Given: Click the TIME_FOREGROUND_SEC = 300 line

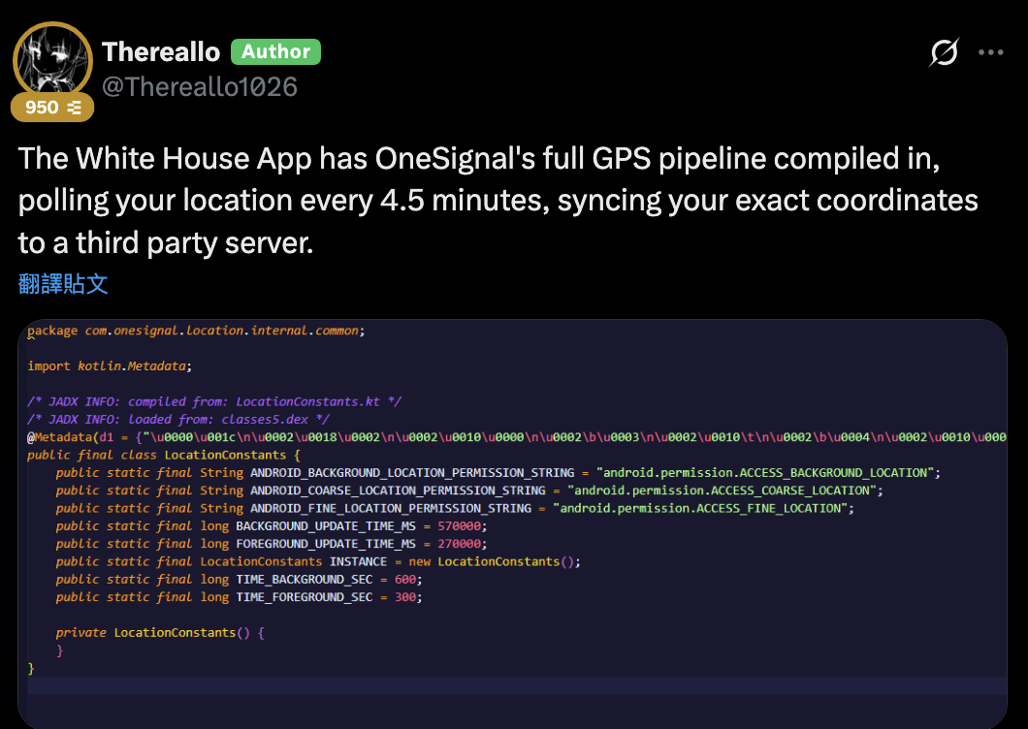Looking at the screenshot, I should coord(239,596).
